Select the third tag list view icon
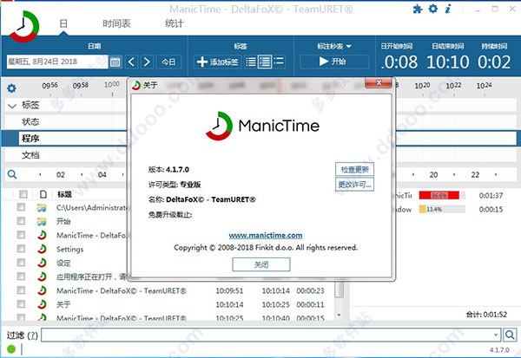The width and height of the screenshot is (521, 358). 279,62
